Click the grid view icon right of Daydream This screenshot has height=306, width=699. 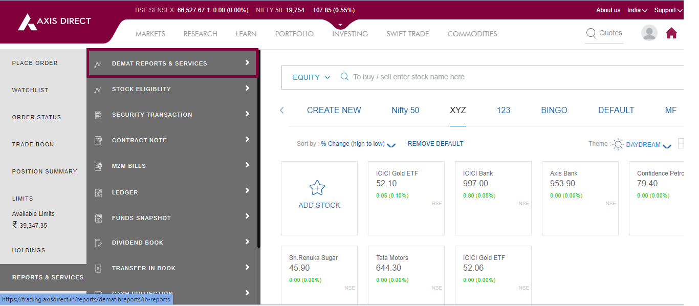pyautogui.click(x=681, y=144)
